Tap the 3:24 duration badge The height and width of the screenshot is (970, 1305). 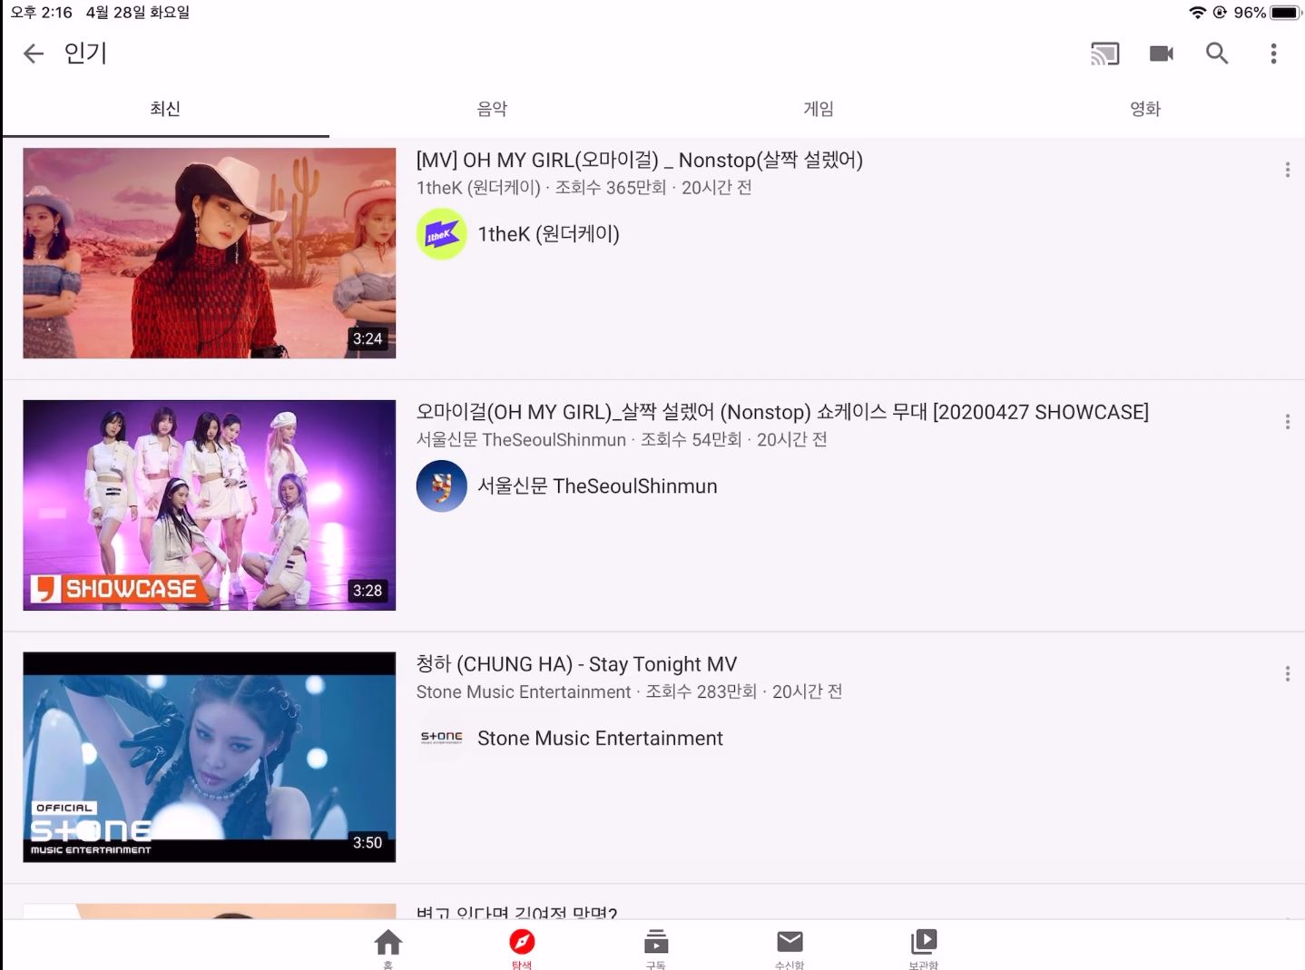[368, 338]
